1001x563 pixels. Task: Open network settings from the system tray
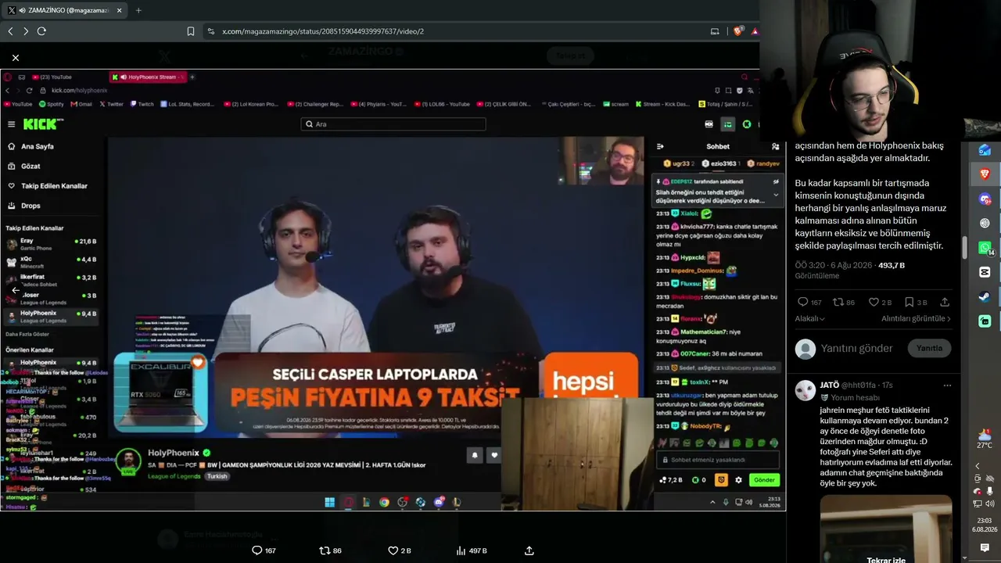tap(978, 504)
